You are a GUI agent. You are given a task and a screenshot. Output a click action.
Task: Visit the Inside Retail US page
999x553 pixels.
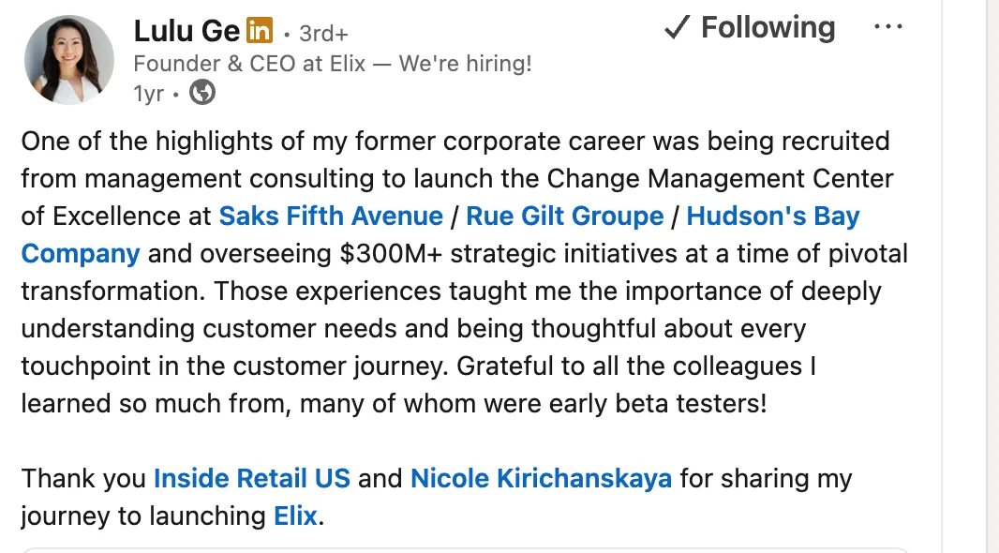tap(252, 478)
